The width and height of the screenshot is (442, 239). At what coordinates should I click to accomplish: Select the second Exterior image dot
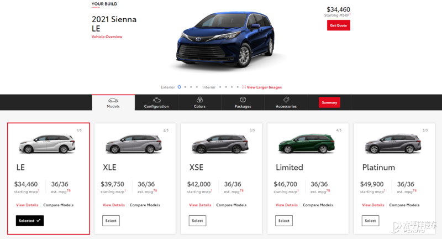click(x=185, y=87)
